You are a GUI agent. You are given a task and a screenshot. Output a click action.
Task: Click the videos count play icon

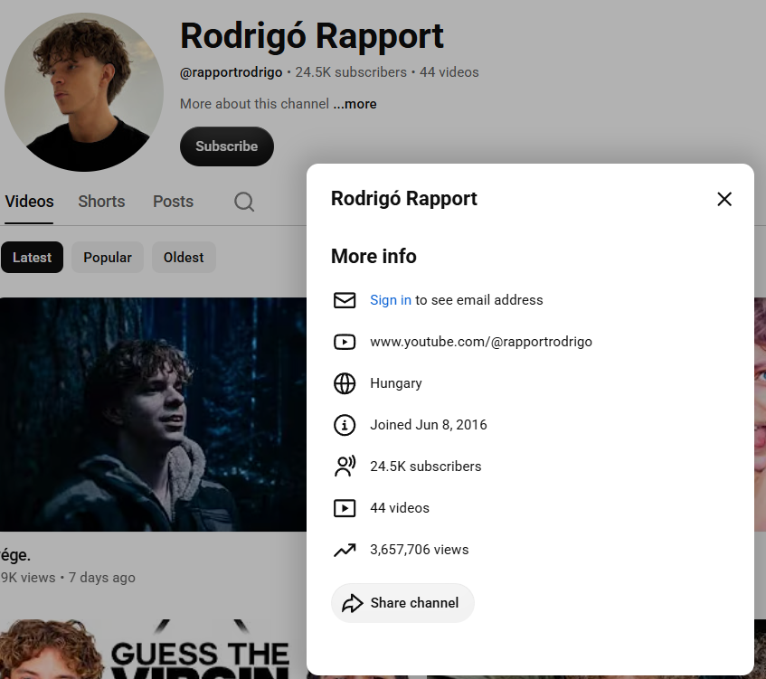(345, 508)
